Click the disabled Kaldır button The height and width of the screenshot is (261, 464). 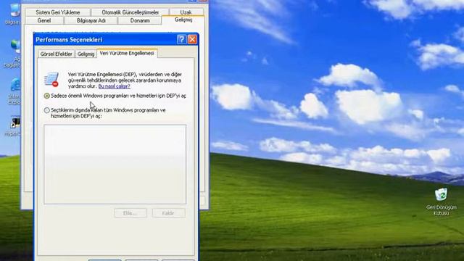[x=169, y=213]
